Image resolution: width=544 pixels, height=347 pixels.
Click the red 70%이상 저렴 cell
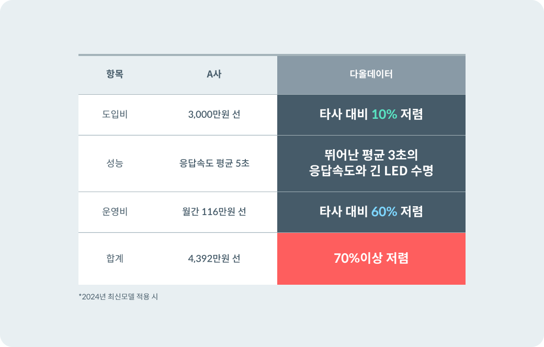371,259
